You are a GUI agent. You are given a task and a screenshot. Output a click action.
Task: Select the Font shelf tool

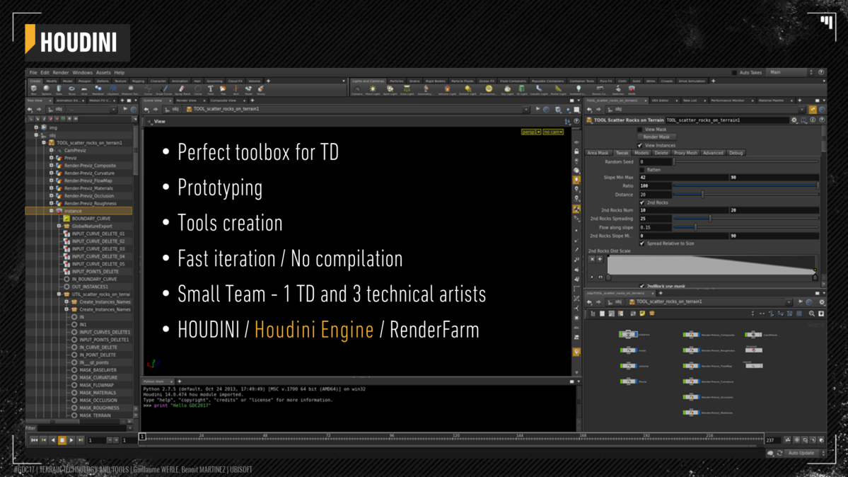point(210,90)
